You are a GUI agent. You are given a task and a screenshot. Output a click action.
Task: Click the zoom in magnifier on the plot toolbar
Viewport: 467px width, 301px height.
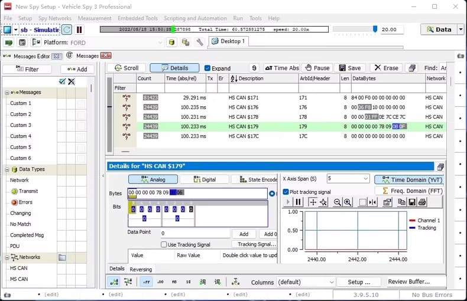[x=348, y=202]
